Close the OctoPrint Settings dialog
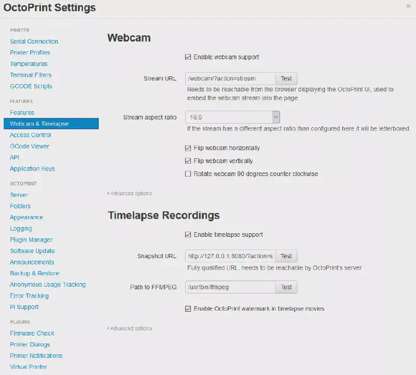 pyautogui.click(x=408, y=6)
